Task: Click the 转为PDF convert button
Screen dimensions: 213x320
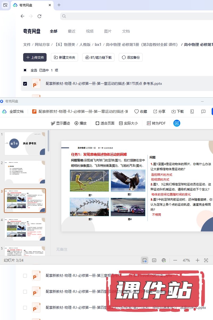Action: coord(156,123)
